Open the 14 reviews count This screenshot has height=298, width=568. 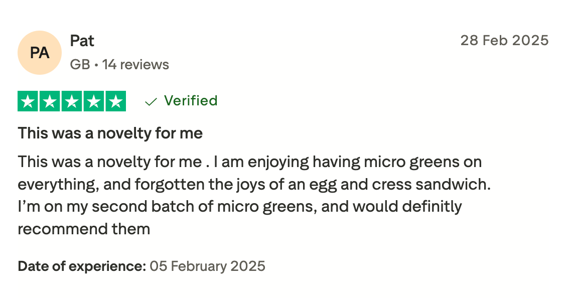coord(135,65)
